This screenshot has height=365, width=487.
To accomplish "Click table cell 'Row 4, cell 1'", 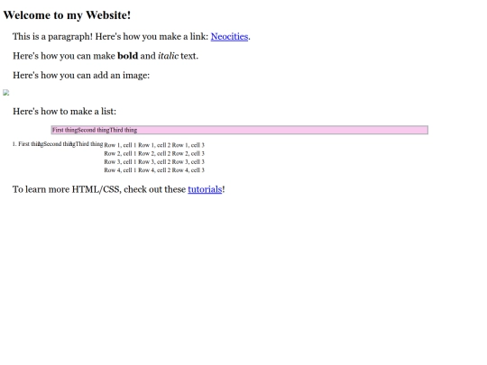I will click(120, 170).
